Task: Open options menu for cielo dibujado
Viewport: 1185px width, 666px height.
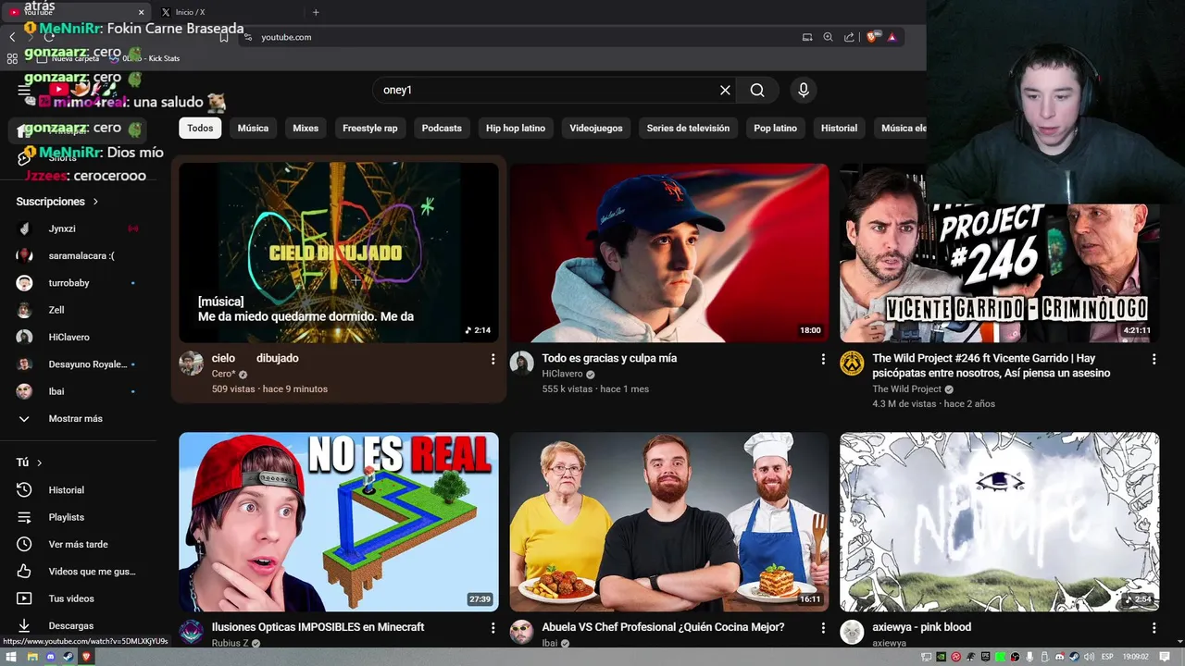Action: pos(493,359)
